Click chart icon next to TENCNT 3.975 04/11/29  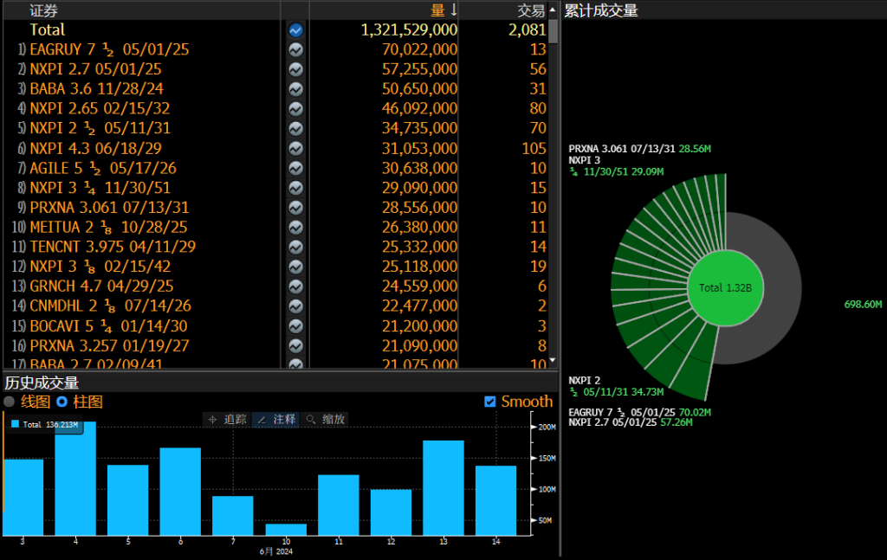[x=295, y=247]
